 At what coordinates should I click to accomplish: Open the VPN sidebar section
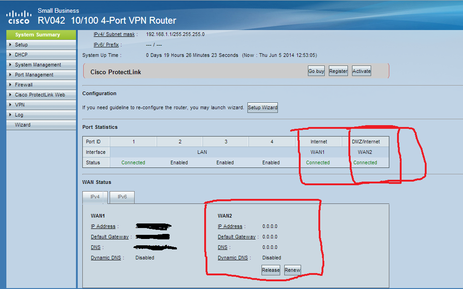pos(41,105)
